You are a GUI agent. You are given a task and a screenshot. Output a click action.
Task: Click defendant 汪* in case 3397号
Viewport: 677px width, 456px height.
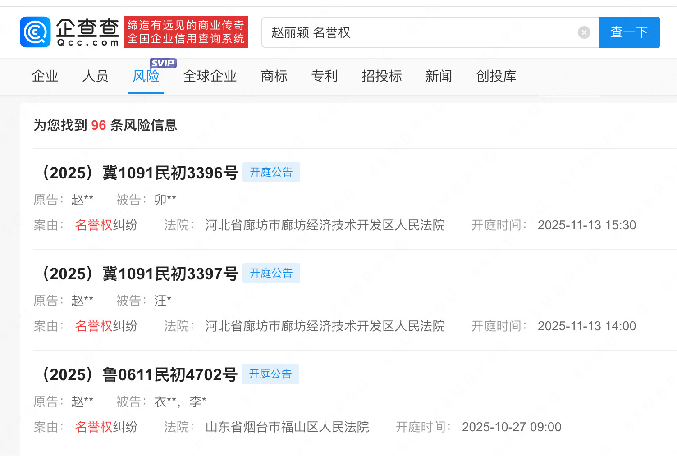point(163,301)
